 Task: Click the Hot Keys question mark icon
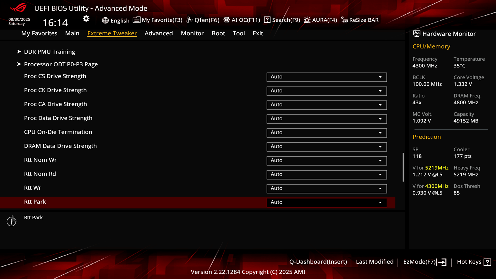click(x=487, y=262)
